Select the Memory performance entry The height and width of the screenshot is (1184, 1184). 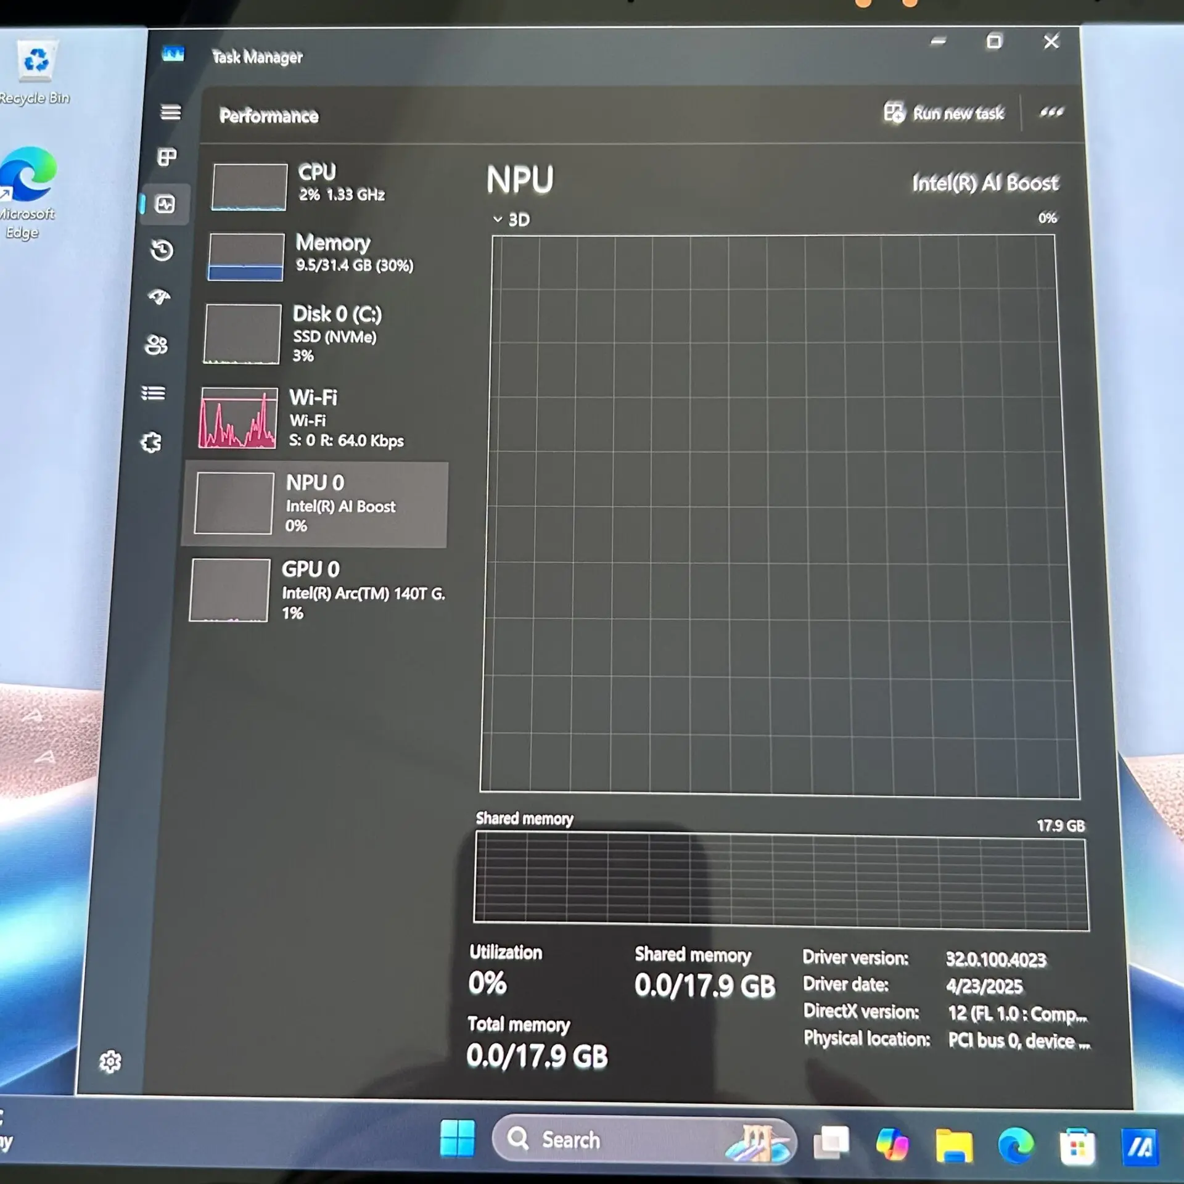(327, 256)
